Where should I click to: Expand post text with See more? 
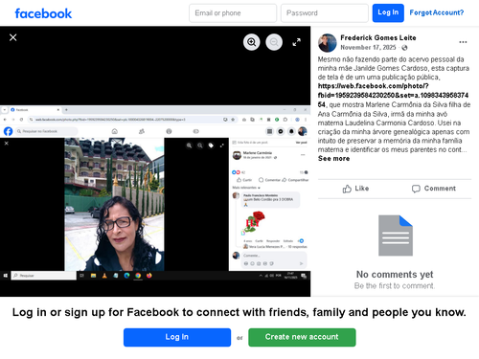tap(333, 159)
